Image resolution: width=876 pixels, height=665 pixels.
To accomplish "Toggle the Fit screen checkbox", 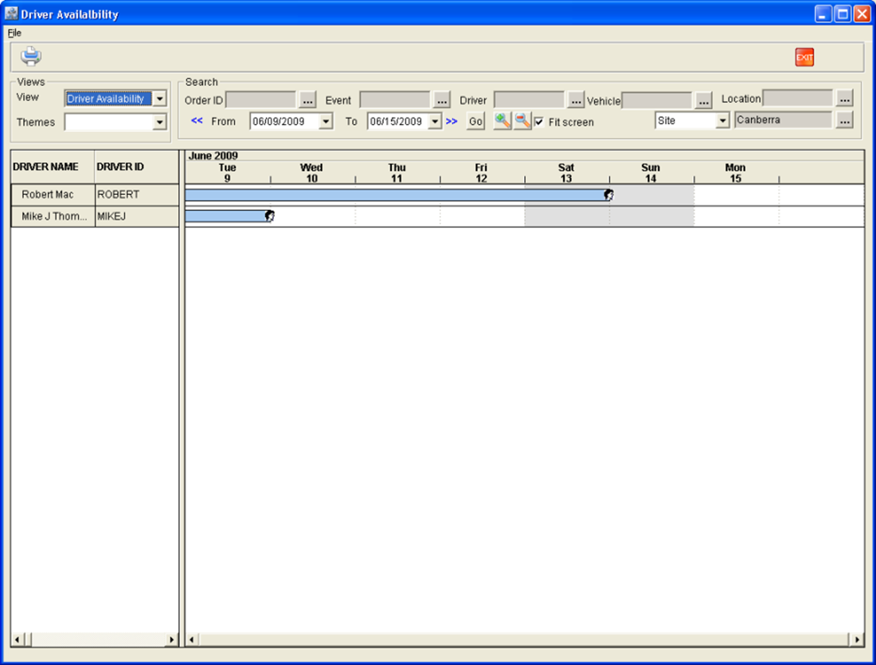I will 539,122.
